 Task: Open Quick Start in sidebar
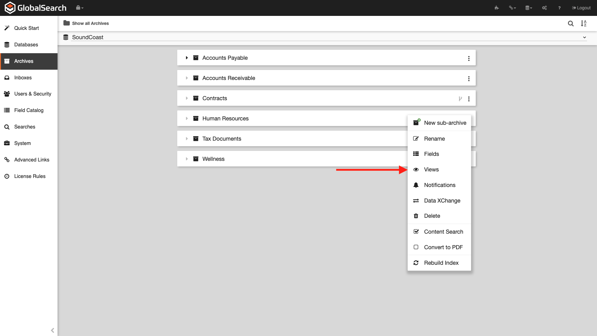coord(29,28)
